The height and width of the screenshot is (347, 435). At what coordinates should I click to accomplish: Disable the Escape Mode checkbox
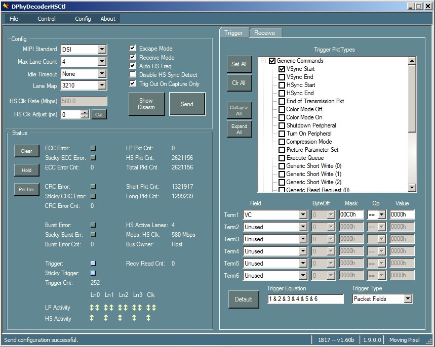tap(132, 49)
